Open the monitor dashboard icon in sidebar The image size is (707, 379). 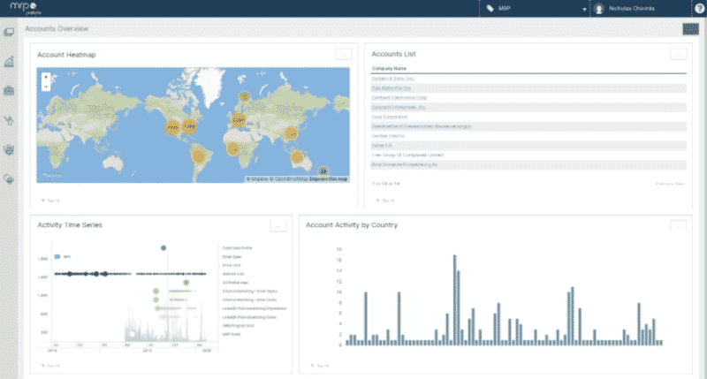10,33
